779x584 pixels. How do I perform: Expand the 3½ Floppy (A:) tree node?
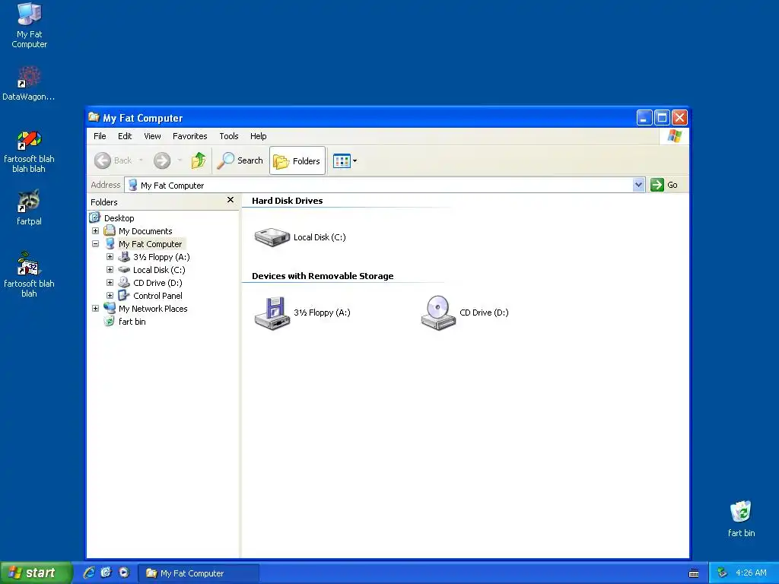click(110, 257)
